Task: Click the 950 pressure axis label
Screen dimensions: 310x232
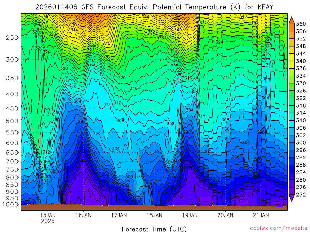Action: tap(12, 198)
